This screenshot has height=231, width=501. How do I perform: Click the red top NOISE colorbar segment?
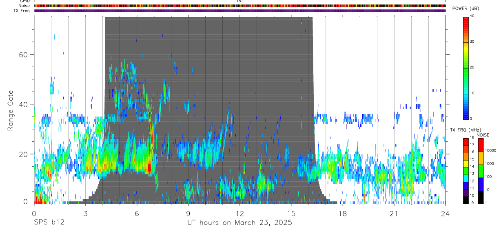pyautogui.click(x=481, y=145)
